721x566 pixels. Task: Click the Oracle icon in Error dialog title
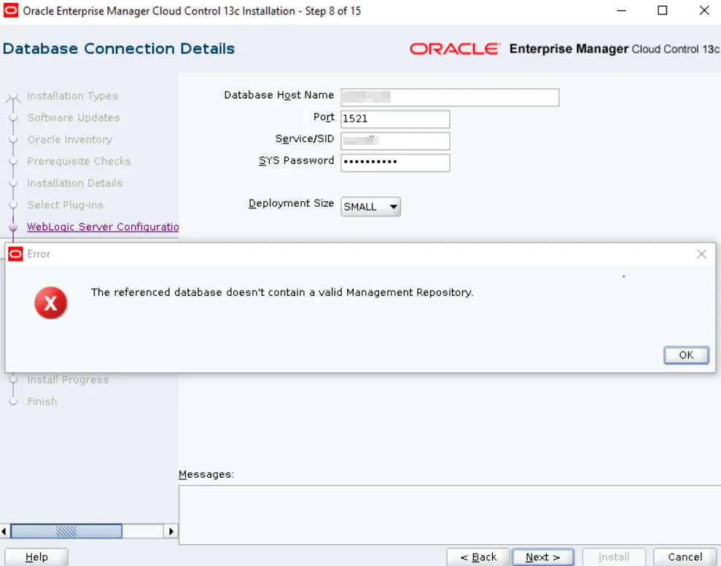pos(16,254)
